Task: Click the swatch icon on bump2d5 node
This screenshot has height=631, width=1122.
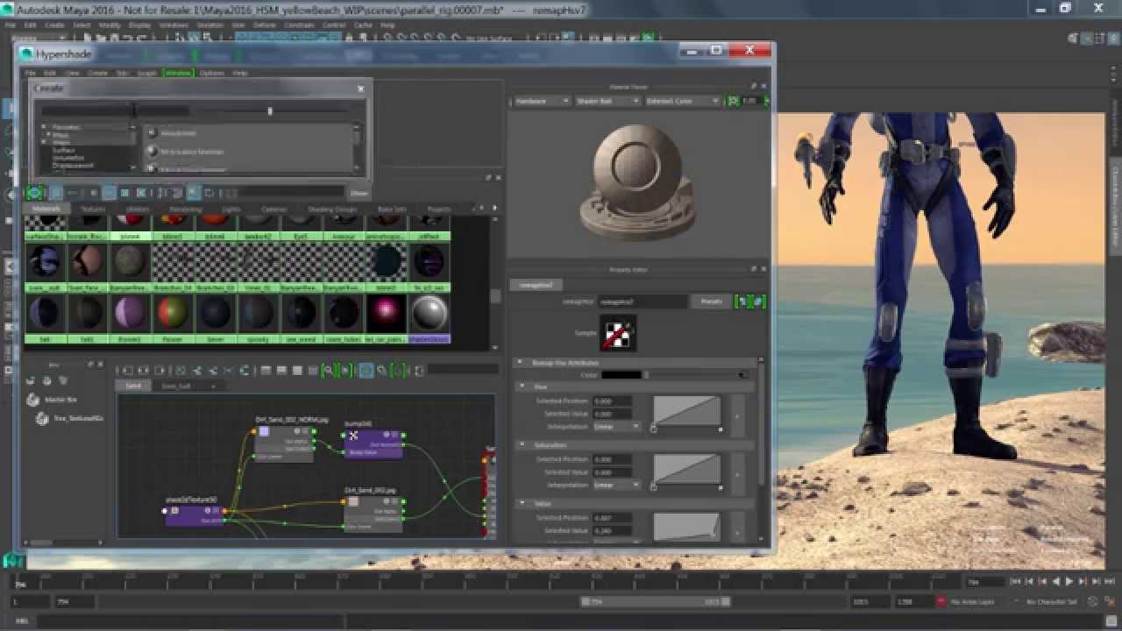Action: tap(353, 435)
